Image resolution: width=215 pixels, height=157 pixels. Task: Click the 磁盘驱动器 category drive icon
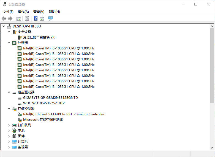(x=14, y=93)
